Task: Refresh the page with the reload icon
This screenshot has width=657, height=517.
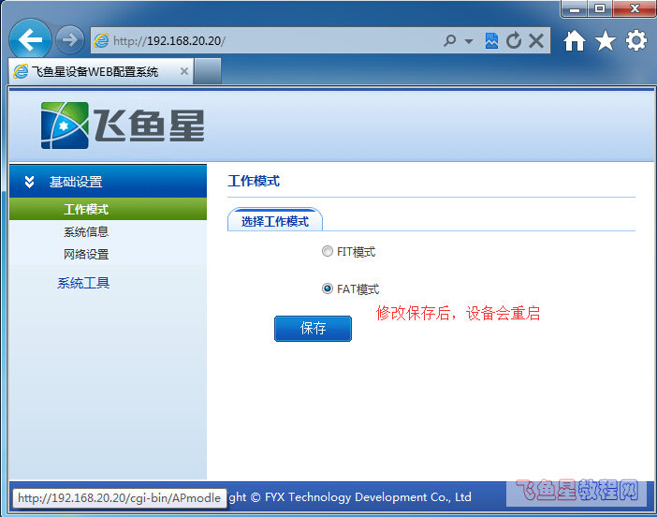Action: [x=514, y=40]
